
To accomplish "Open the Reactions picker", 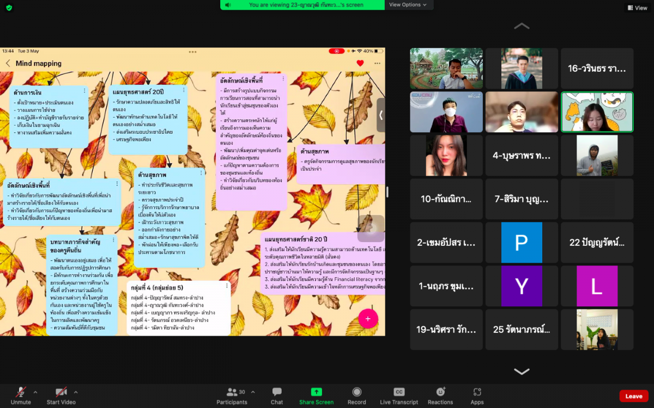I will [x=440, y=395].
